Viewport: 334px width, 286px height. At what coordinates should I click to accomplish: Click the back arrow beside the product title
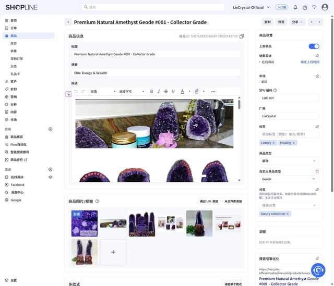click(x=68, y=22)
